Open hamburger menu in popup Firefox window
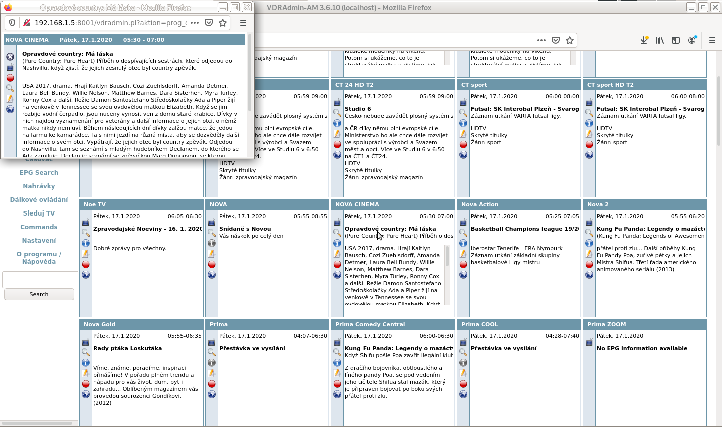The width and height of the screenshot is (722, 427). pos(243,23)
